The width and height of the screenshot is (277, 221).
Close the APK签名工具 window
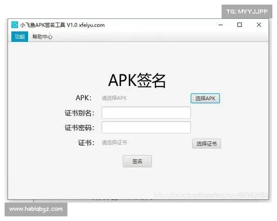pyautogui.click(x=259, y=25)
